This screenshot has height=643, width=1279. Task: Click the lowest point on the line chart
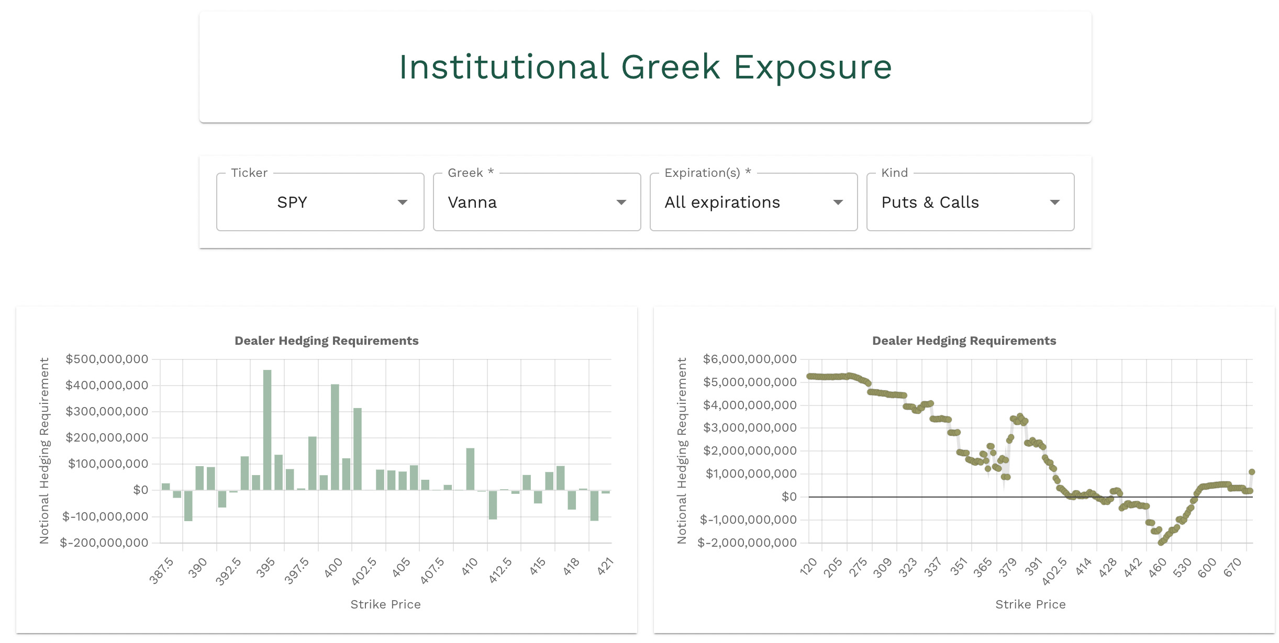point(1161,543)
